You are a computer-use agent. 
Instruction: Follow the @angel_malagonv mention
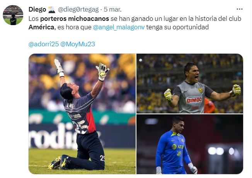pos(119,27)
